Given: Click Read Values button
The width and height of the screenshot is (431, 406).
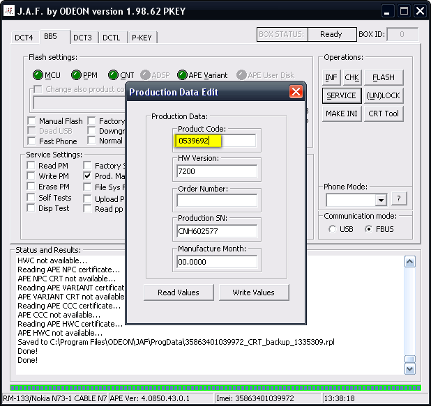Looking at the screenshot, I should pos(179,292).
